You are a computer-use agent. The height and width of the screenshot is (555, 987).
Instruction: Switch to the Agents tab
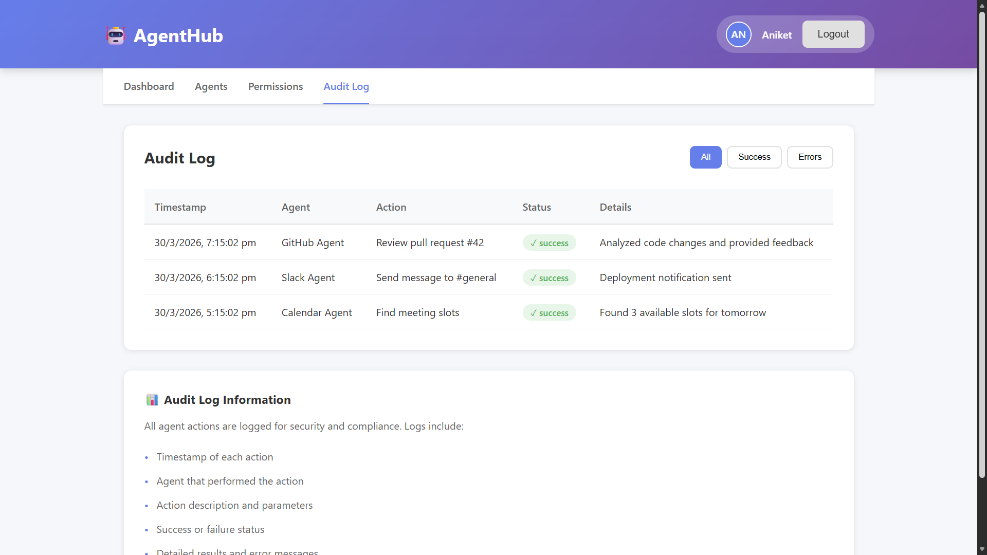pos(211,86)
